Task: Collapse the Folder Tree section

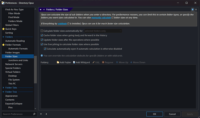Action: [x=3, y=92]
